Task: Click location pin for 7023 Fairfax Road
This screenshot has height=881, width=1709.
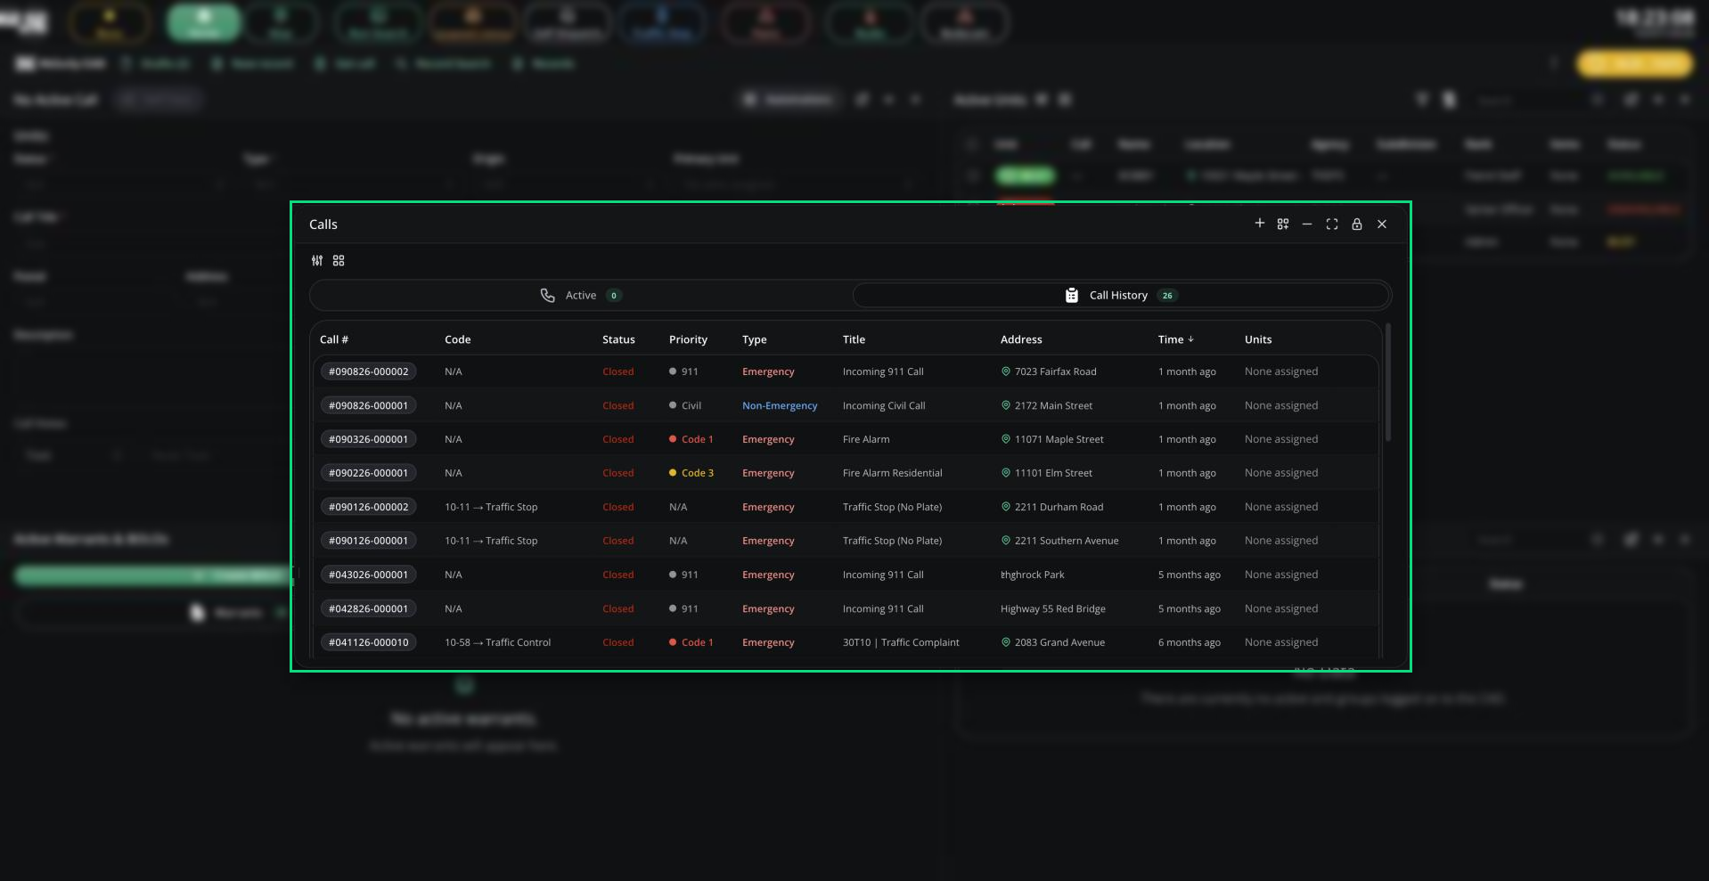Action: point(1006,371)
